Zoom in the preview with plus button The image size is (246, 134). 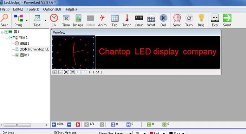click(55, 72)
